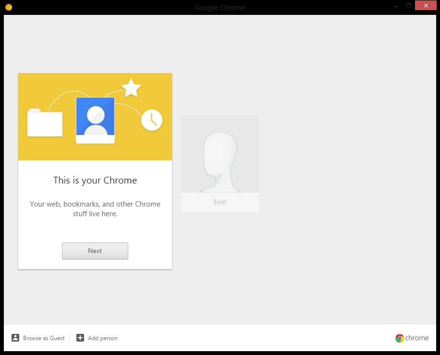Click the 'Your web, bookmarks' description text

tap(95, 209)
